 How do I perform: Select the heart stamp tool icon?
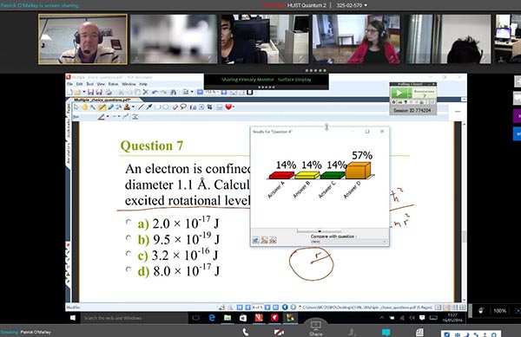(228, 107)
